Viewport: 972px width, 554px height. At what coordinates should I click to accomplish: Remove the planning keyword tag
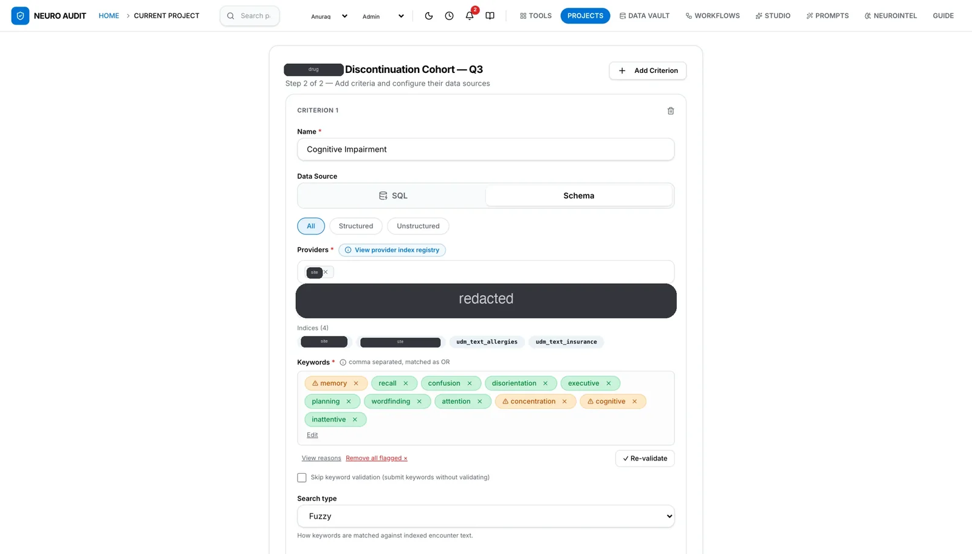point(349,402)
